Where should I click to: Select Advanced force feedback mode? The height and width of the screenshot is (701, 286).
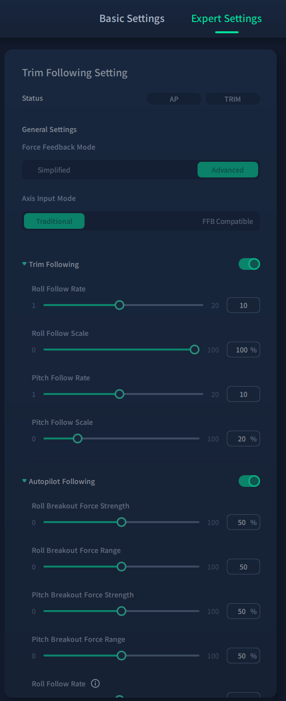(x=228, y=170)
